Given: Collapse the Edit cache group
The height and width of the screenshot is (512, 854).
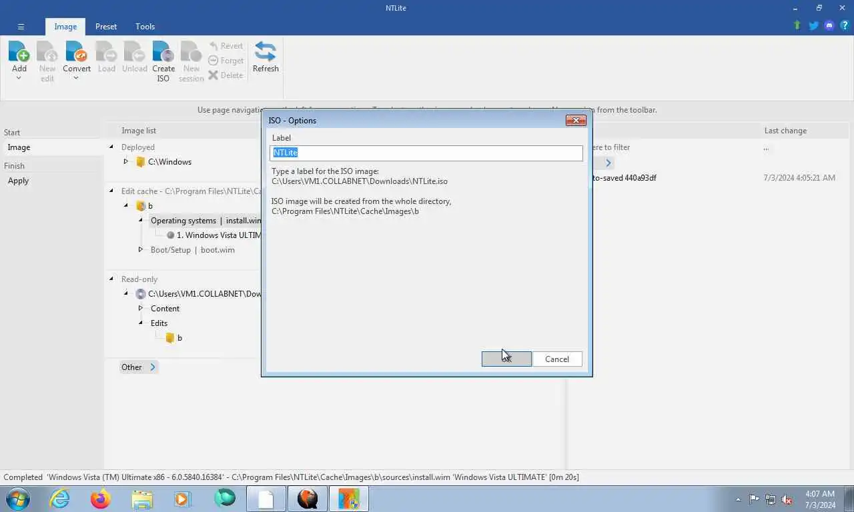Looking at the screenshot, I should [111, 191].
